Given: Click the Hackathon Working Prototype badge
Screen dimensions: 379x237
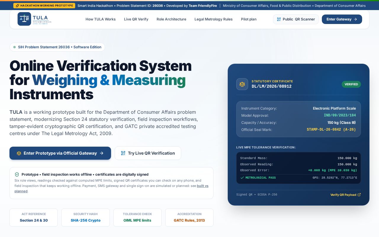Looking at the screenshot, I should pyautogui.click(x=44, y=6).
